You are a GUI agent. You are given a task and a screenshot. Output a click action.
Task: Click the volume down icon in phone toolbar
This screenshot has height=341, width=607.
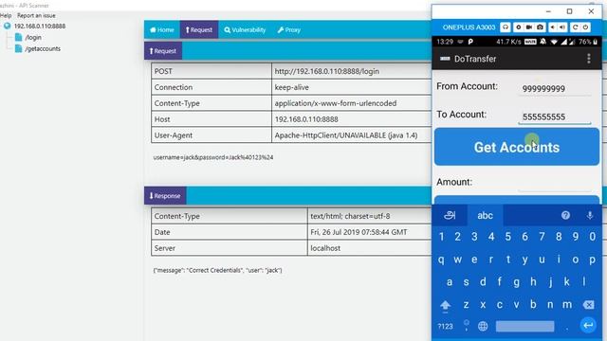553,27
